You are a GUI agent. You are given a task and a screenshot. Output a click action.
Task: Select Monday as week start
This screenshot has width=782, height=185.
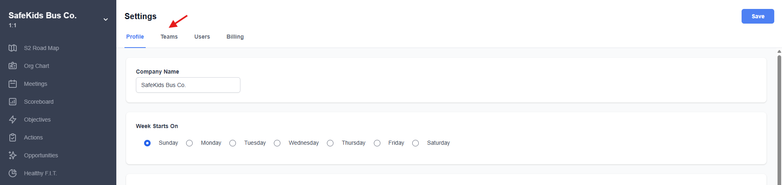click(189, 143)
